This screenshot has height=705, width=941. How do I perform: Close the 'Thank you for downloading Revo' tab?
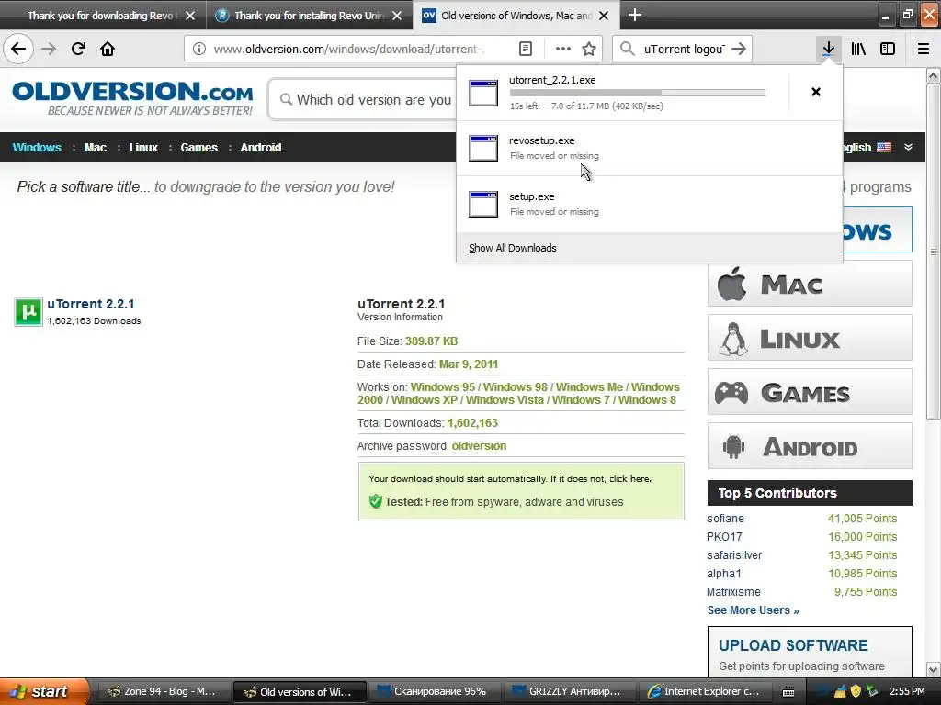point(190,16)
